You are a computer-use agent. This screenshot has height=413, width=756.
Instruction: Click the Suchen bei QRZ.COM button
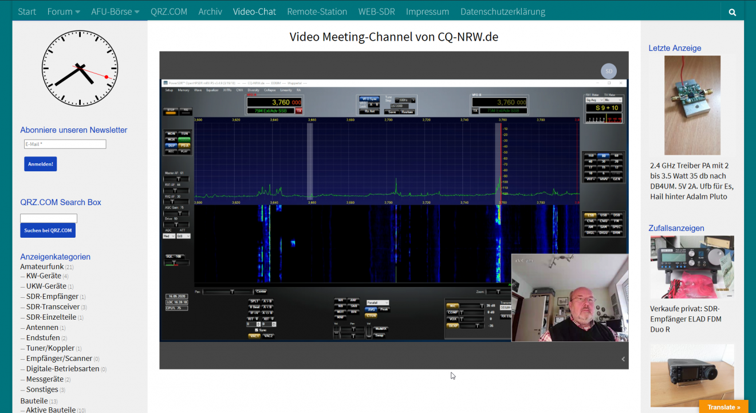point(48,230)
